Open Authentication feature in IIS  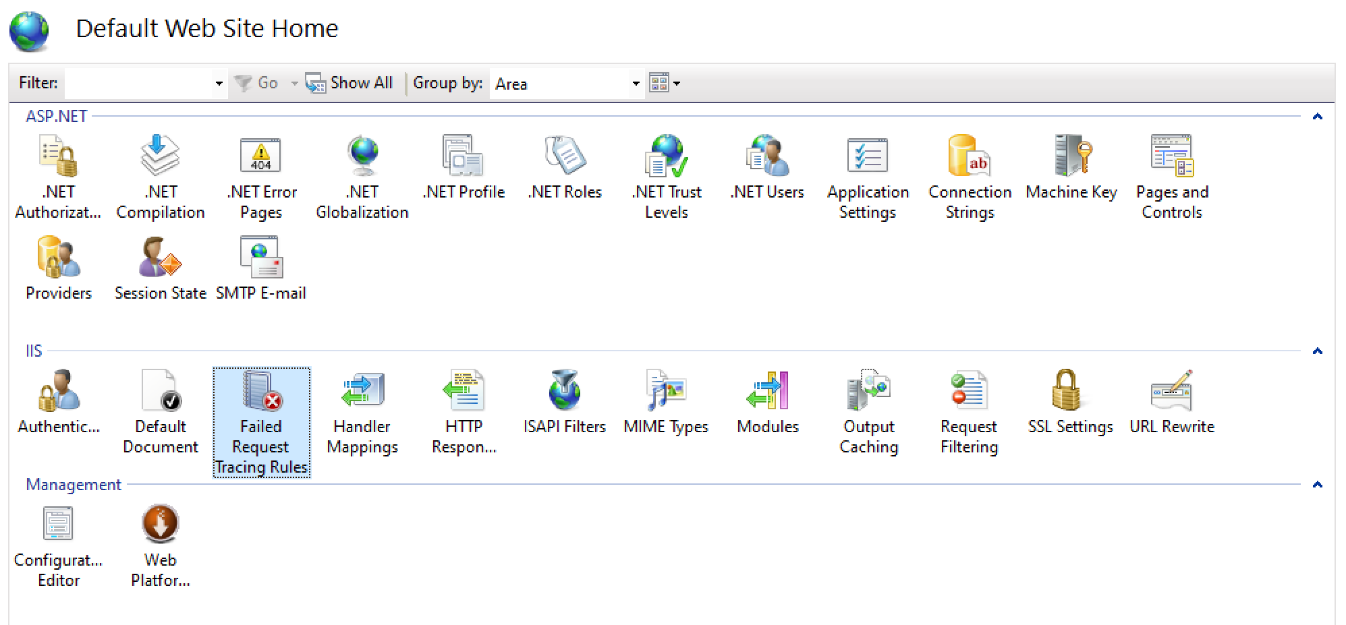[59, 402]
